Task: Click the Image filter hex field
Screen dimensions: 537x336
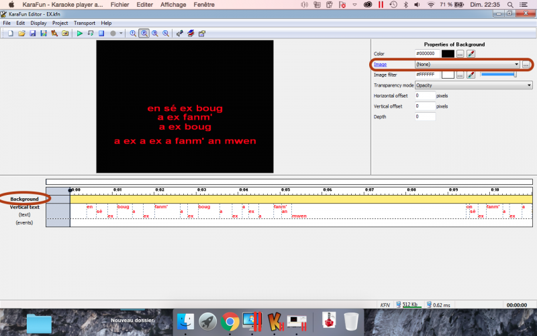Action: click(x=427, y=75)
